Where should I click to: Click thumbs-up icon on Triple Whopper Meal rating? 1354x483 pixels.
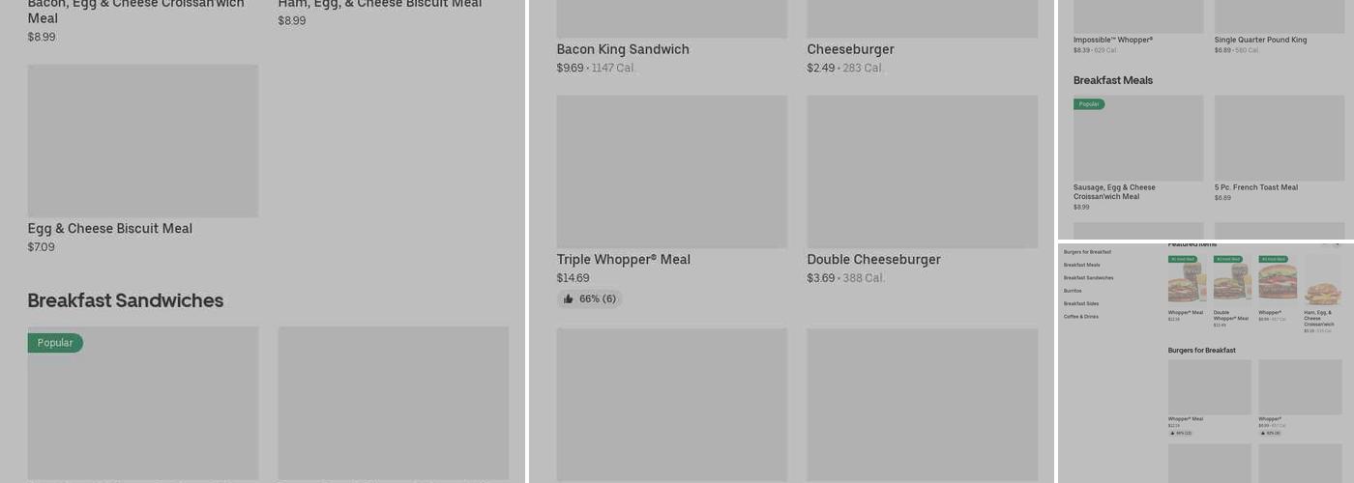[x=569, y=299]
